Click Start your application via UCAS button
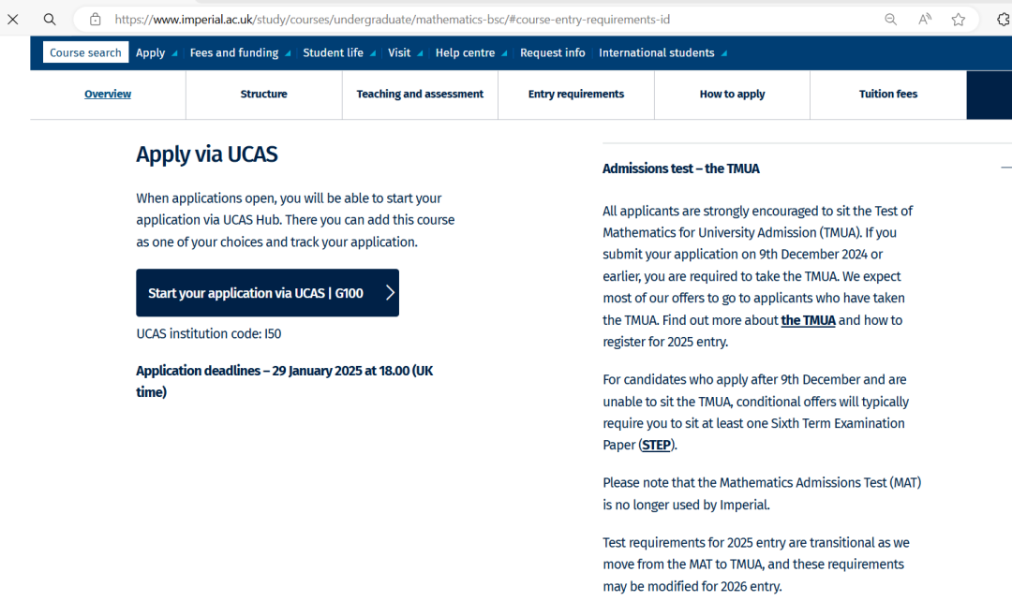1012x616 pixels. point(267,293)
